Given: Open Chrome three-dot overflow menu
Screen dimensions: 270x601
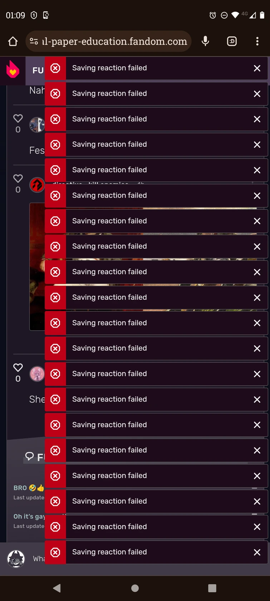Looking at the screenshot, I should (257, 42).
